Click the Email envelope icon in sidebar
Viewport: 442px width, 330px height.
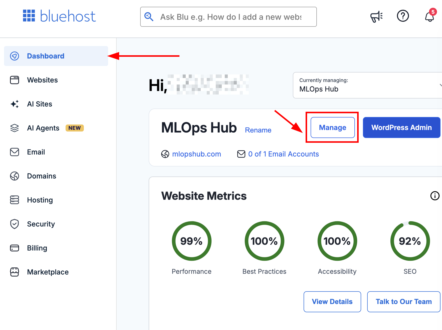click(15, 152)
